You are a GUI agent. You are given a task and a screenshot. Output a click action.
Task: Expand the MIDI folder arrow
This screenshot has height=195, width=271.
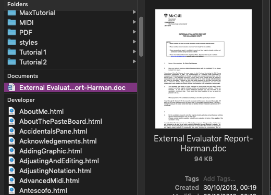(134, 22)
